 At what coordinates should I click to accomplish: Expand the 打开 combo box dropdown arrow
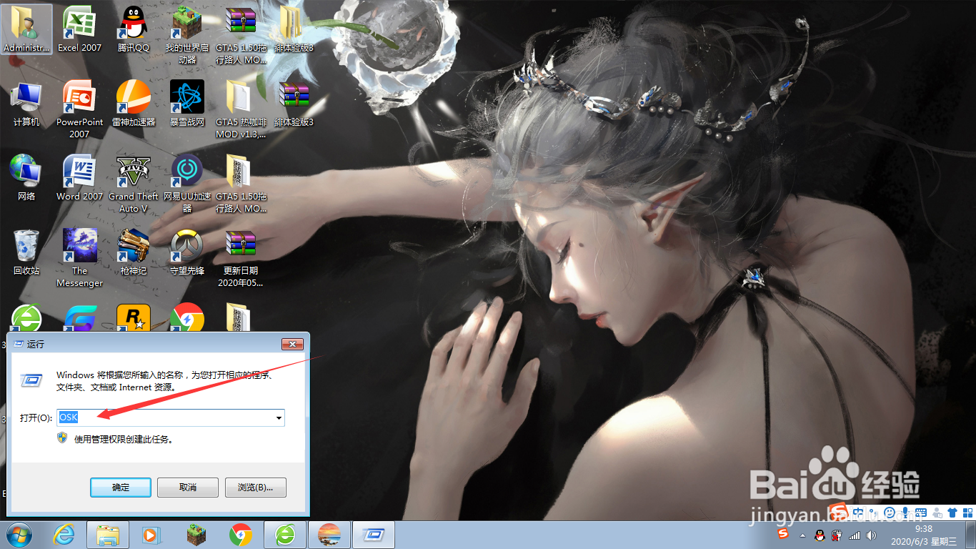(x=279, y=417)
